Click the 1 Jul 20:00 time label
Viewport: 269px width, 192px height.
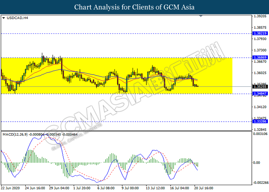82,188
